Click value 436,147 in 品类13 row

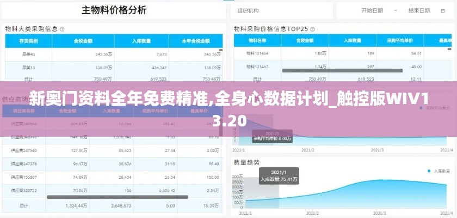point(159,68)
